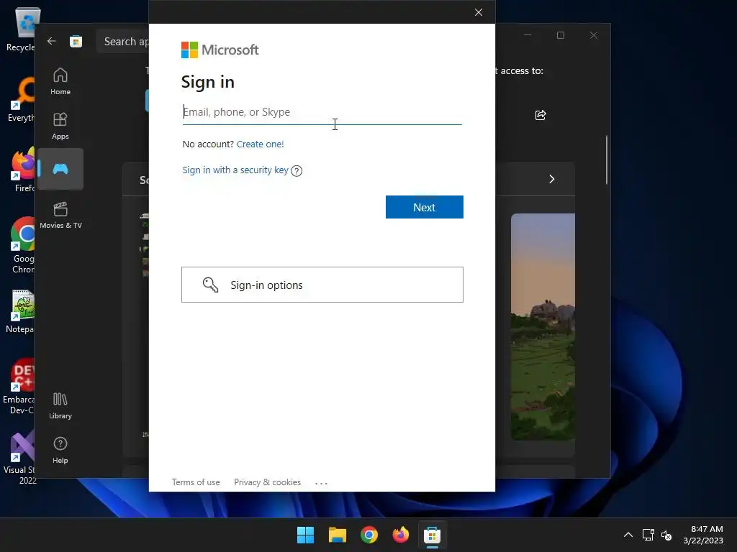Maximize the Microsoft Store window
The height and width of the screenshot is (552, 737).
point(561,35)
